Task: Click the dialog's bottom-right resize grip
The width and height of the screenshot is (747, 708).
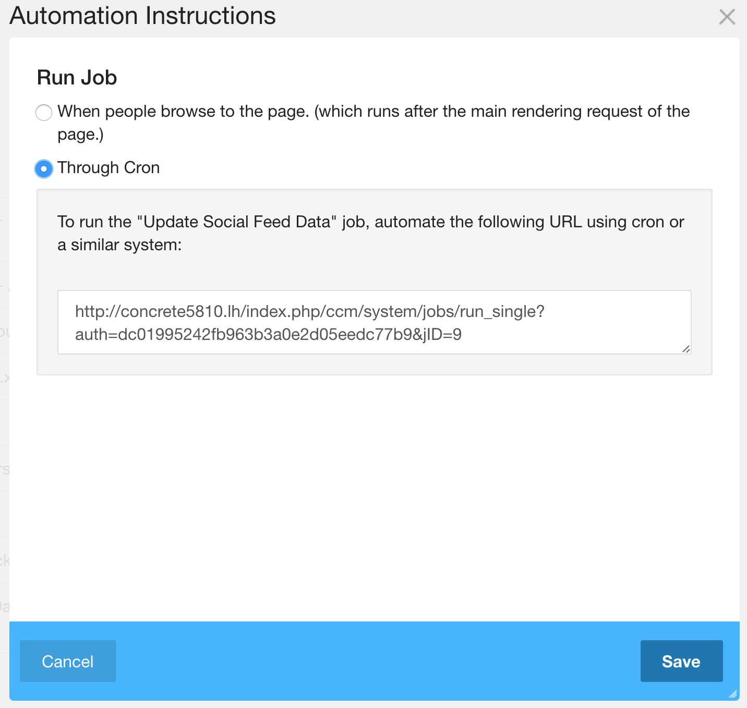Action: click(733, 694)
